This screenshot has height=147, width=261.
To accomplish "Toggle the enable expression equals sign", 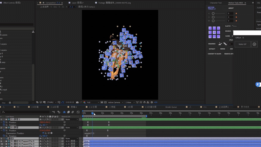I will click(43, 133).
